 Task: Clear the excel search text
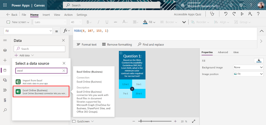coord(64,71)
